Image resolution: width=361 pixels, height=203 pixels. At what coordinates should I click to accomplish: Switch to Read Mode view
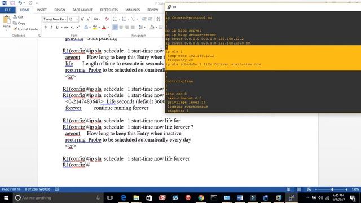pyautogui.click(x=288, y=189)
